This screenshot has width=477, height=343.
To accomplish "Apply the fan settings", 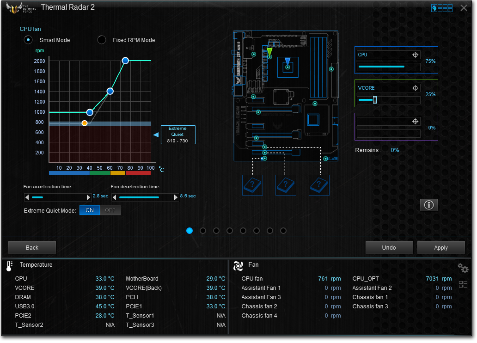I will pyautogui.click(x=441, y=248).
